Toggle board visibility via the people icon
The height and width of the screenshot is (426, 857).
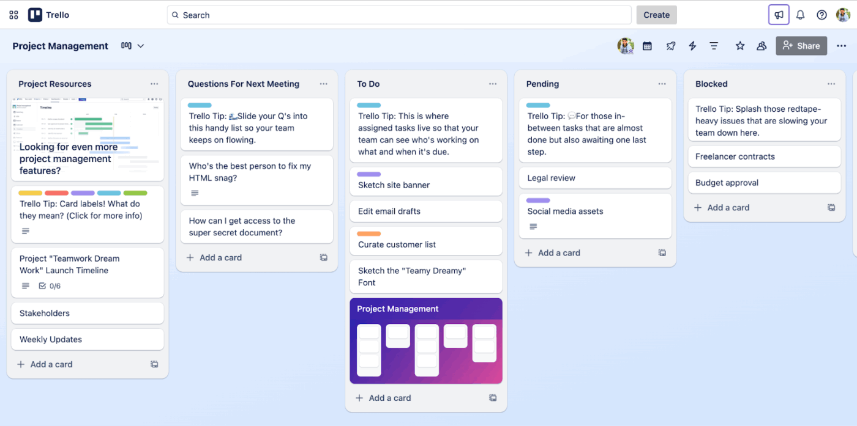[761, 45]
